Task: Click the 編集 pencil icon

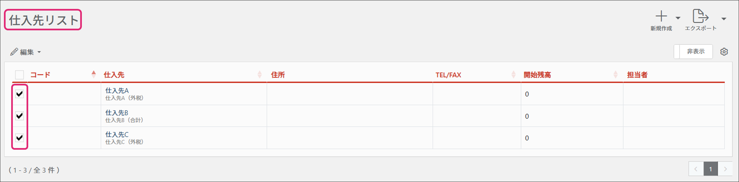Action: (x=14, y=52)
